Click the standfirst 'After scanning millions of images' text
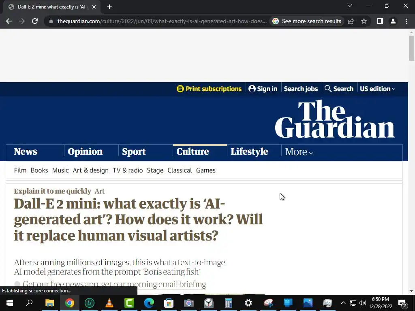Image resolution: width=415 pixels, height=311 pixels. click(120, 267)
